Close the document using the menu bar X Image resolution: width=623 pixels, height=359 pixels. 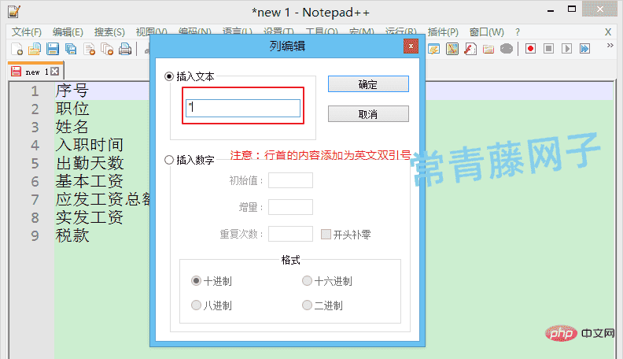pyautogui.click(x=608, y=31)
